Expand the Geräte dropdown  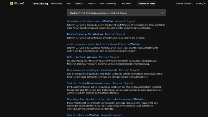click(x=92, y=4)
